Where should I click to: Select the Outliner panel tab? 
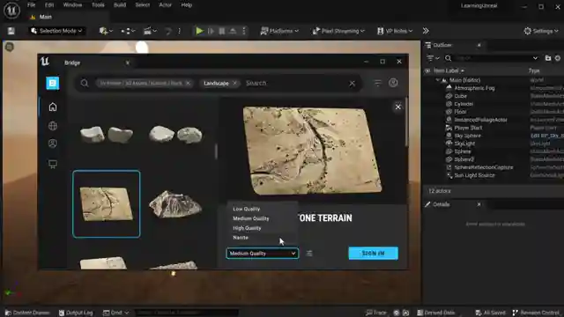[442, 45]
